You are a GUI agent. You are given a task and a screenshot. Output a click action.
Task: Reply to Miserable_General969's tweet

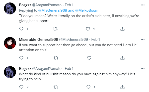(x=21, y=58)
